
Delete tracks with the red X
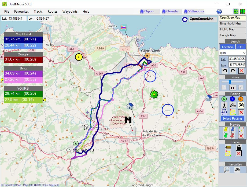[239, 153]
